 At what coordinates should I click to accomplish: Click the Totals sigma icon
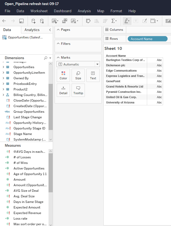[113, 21]
